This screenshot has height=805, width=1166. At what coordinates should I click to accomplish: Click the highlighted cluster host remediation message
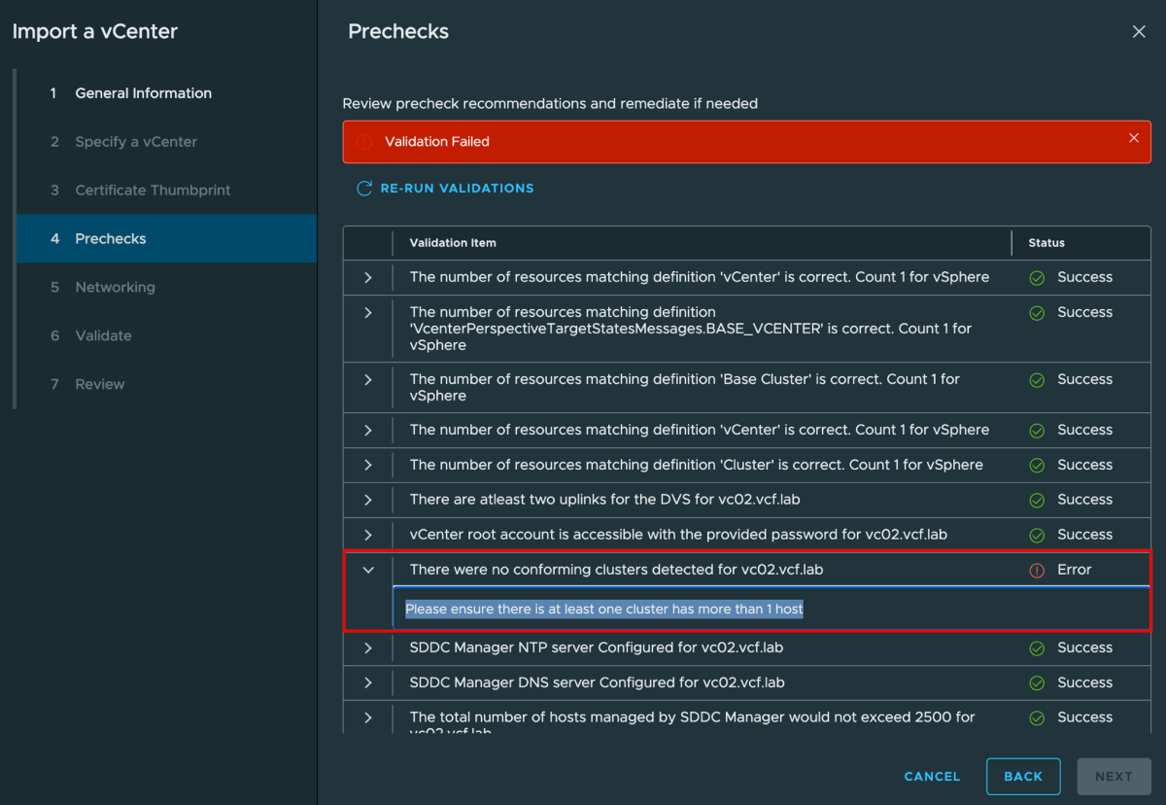coord(603,610)
